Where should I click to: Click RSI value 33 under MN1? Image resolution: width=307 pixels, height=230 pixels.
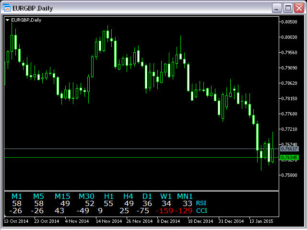(x=188, y=204)
